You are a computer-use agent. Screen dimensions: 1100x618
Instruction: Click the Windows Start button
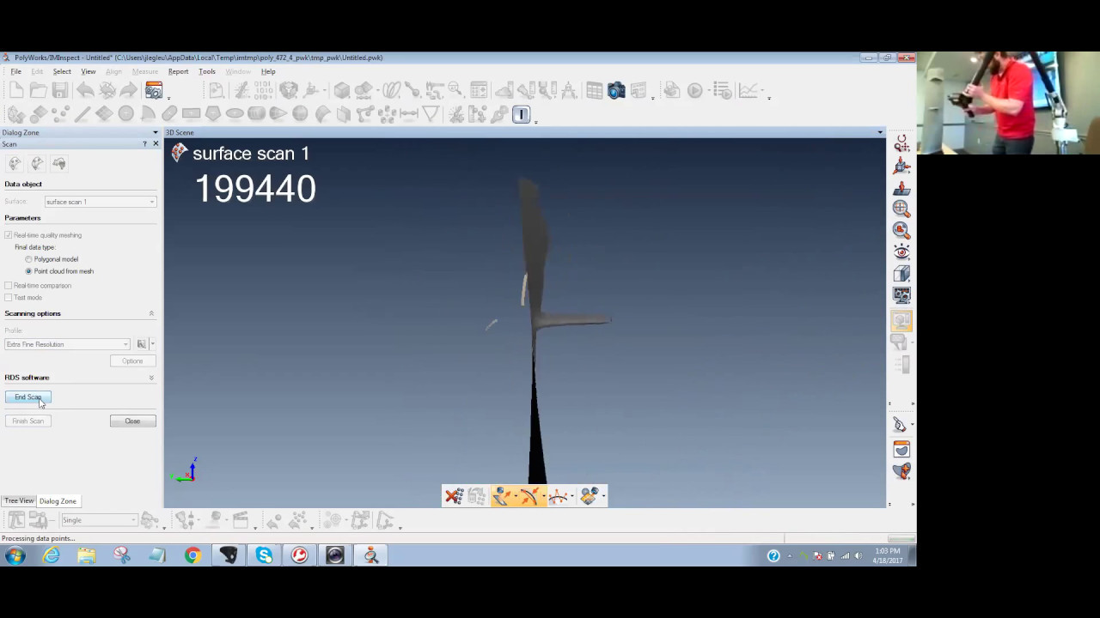tap(15, 555)
